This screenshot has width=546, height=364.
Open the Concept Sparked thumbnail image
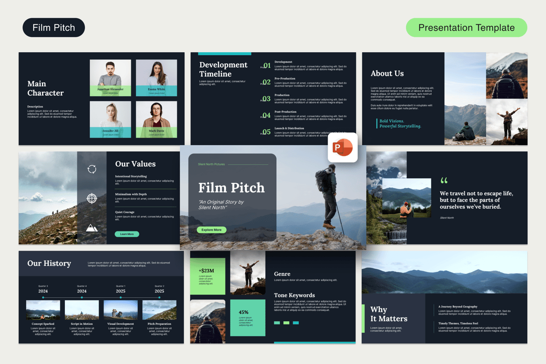pyautogui.click(x=43, y=310)
